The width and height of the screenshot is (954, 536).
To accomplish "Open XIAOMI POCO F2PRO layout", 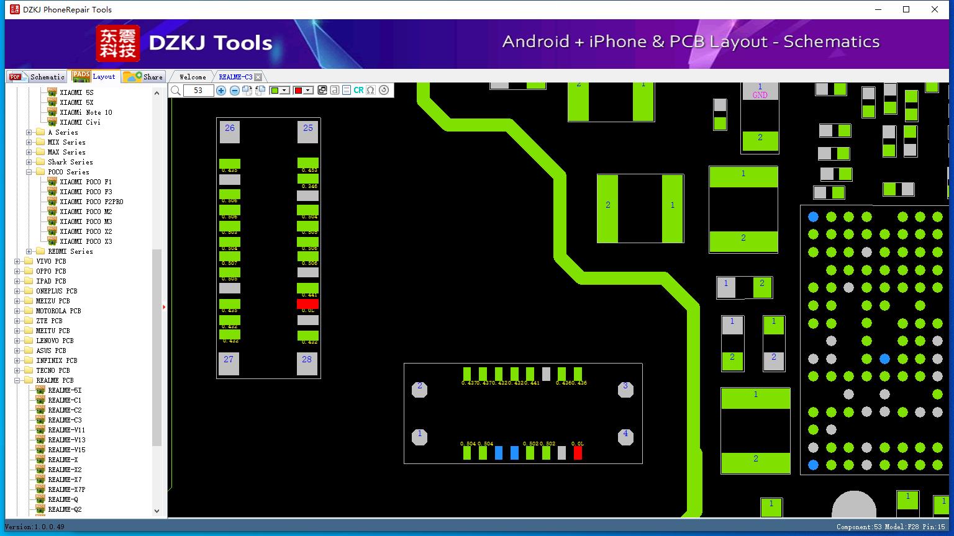I will 91,202.
